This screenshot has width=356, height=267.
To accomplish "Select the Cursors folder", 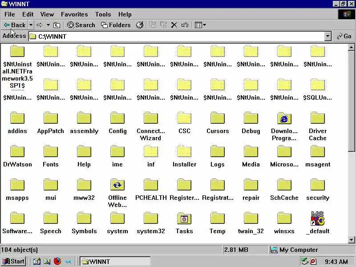I will 218,123.
